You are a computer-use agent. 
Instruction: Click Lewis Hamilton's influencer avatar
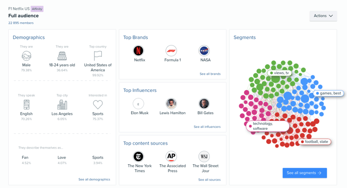[171, 104]
